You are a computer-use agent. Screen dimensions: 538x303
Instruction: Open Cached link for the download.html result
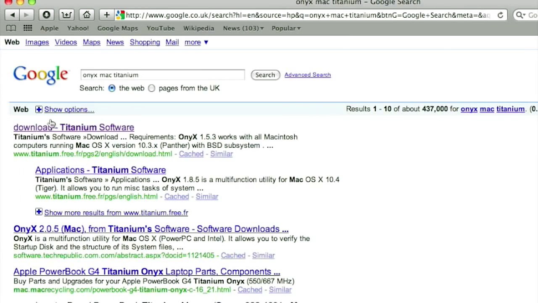[191, 154]
